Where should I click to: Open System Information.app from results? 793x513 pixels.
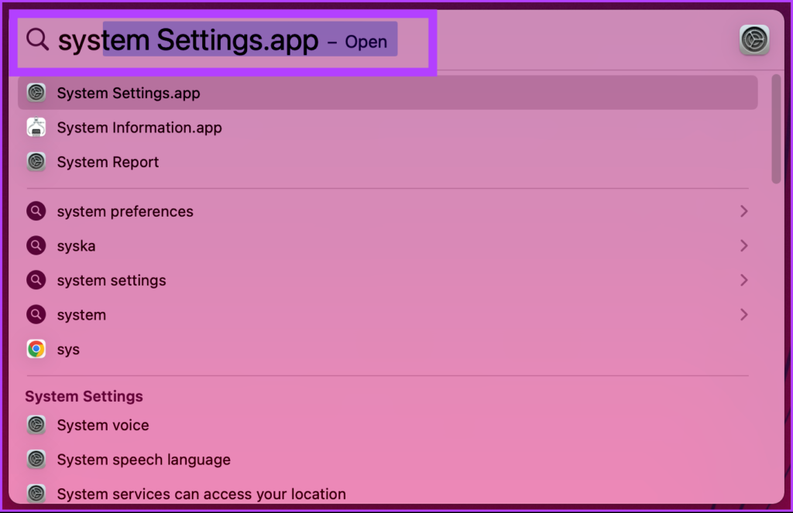pyautogui.click(x=387, y=128)
